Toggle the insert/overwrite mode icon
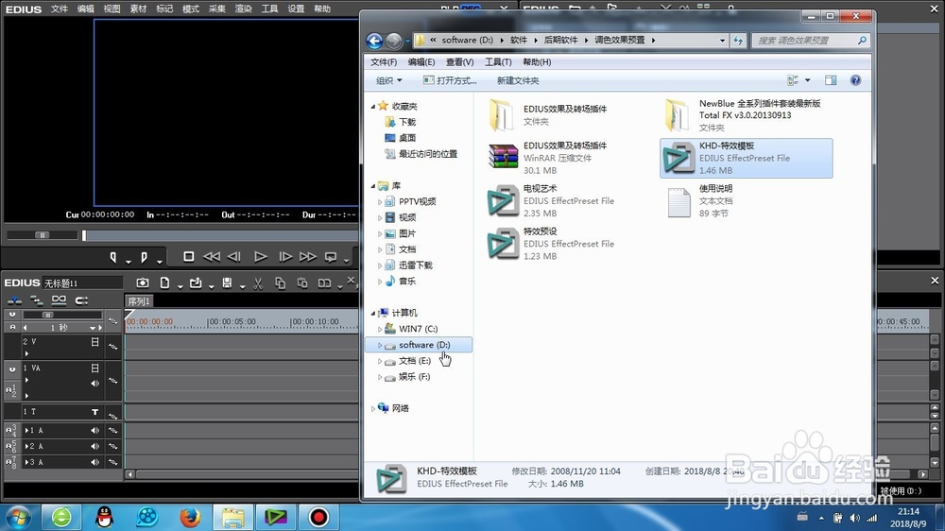945x531 pixels. tap(14, 300)
